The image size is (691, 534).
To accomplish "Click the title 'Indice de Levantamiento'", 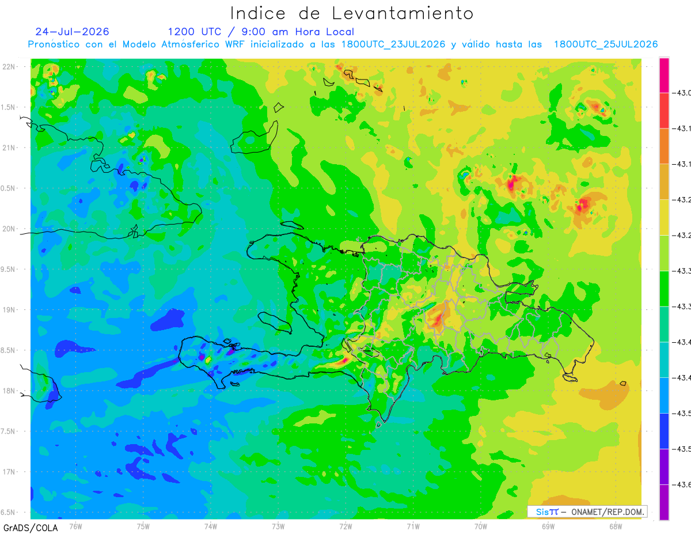I will (x=352, y=13).
